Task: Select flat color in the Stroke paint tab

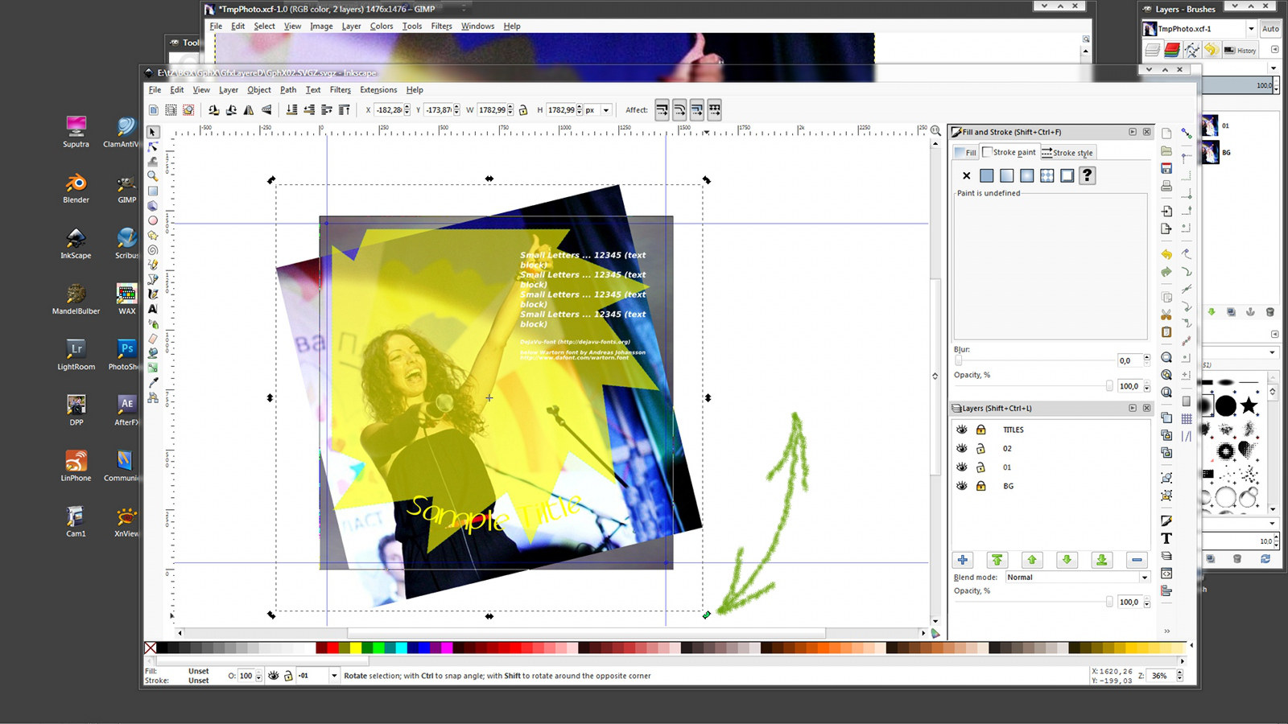Action: click(987, 175)
